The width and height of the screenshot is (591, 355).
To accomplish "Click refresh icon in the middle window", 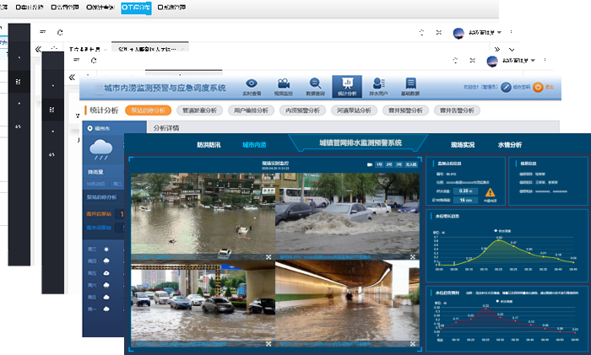I will point(94,60).
